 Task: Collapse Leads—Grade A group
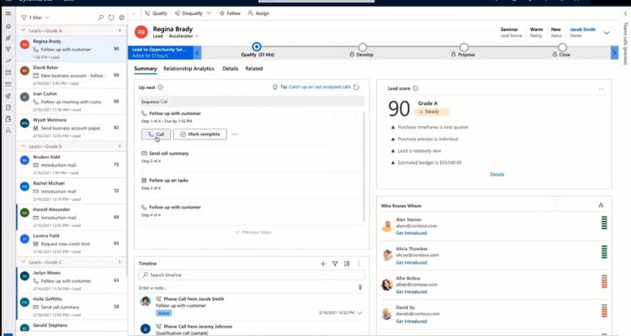[x=24, y=30]
